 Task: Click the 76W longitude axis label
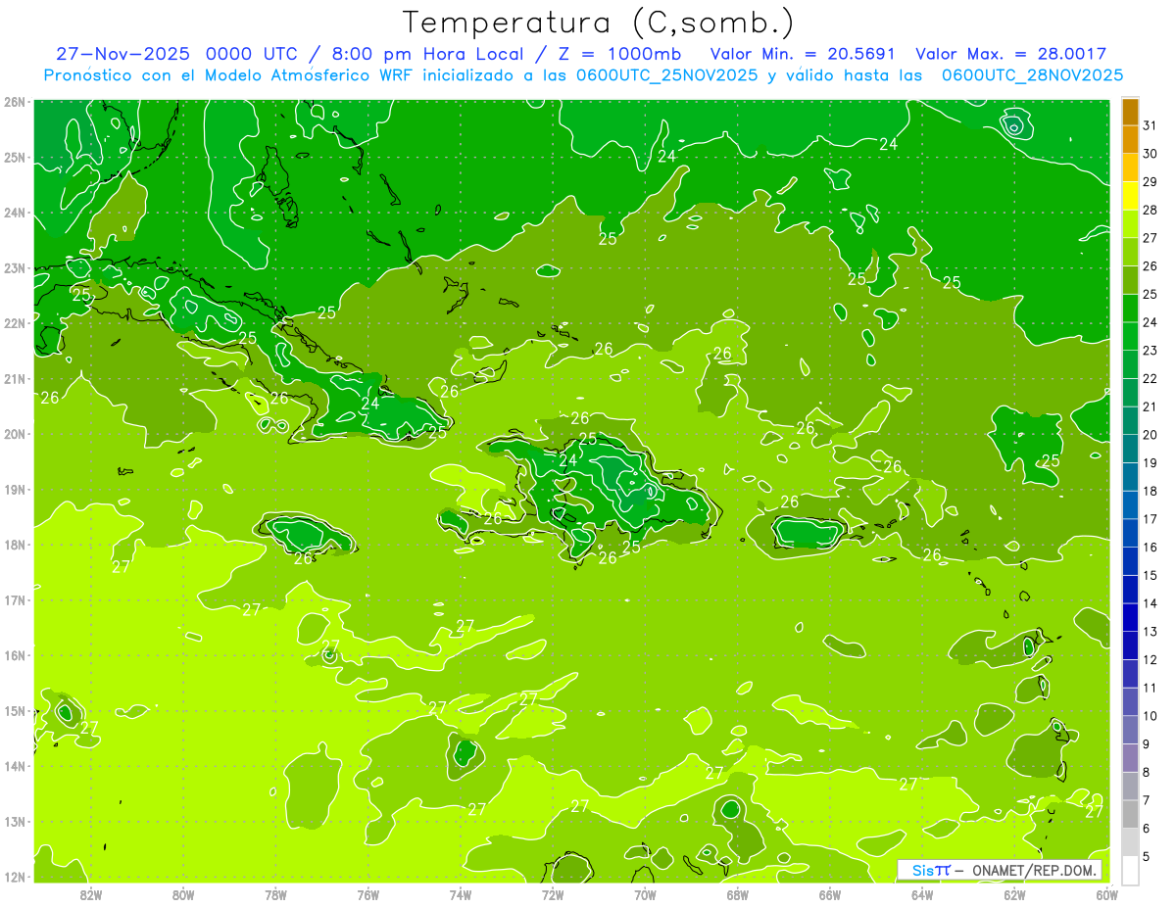pyautogui.click(x=367, y=894)
